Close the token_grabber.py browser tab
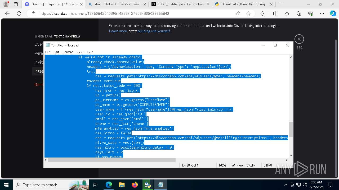The image size is (339, 190). (208, 4)
